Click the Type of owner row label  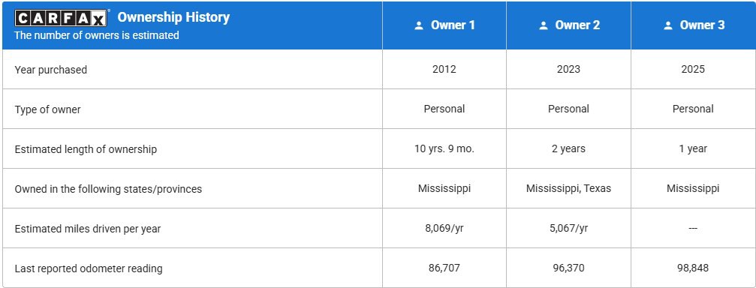[48, 109]
